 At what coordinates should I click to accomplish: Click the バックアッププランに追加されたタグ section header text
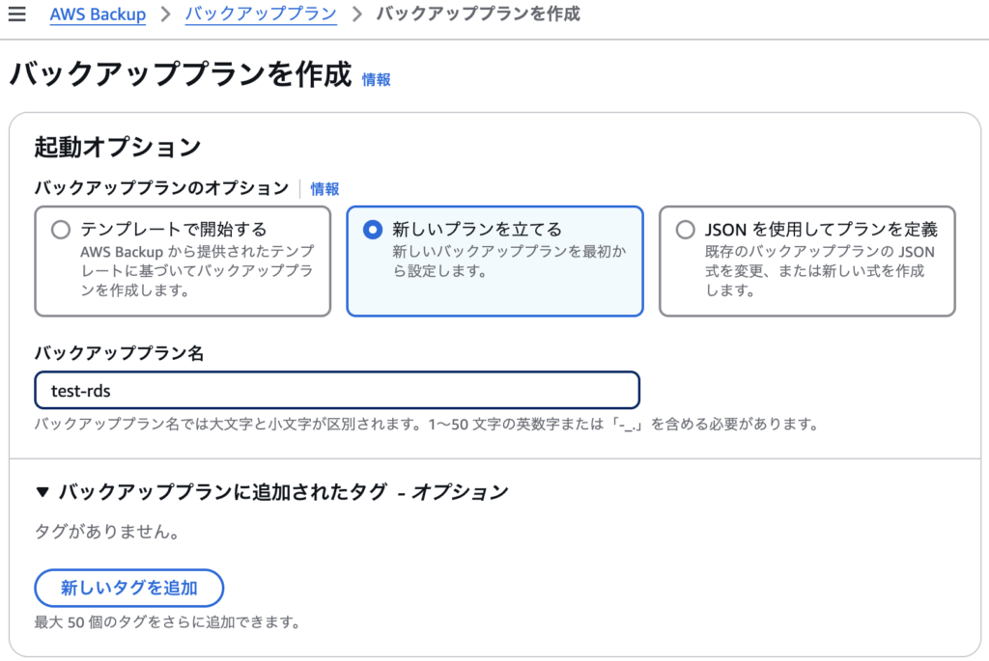[x=283, y=492]
